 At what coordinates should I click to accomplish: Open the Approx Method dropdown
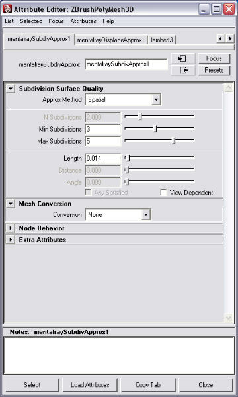(123, 99)
